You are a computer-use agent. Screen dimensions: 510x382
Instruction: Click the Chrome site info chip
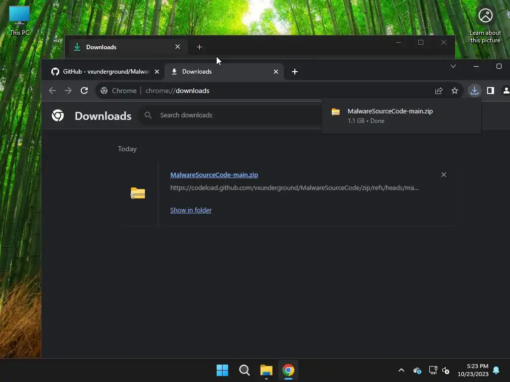pyautogui.click(x=119, y=91)
